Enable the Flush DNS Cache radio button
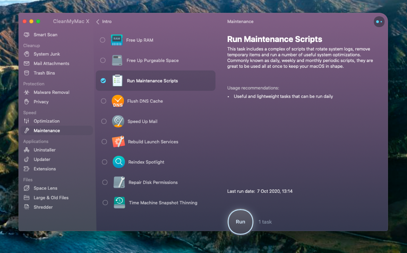 click(104, 101)
